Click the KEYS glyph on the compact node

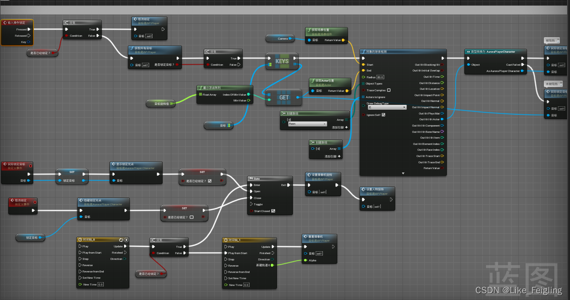click(x=282, y=61)
